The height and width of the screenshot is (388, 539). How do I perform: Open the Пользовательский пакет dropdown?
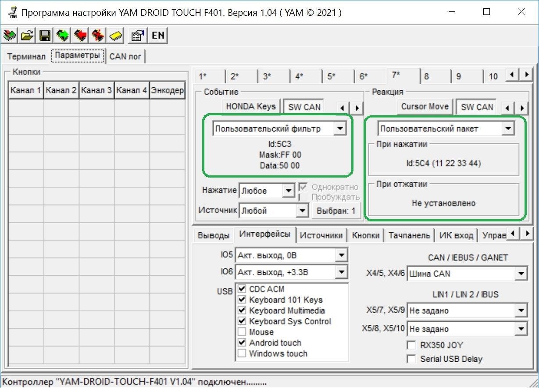tap(507, 129)
